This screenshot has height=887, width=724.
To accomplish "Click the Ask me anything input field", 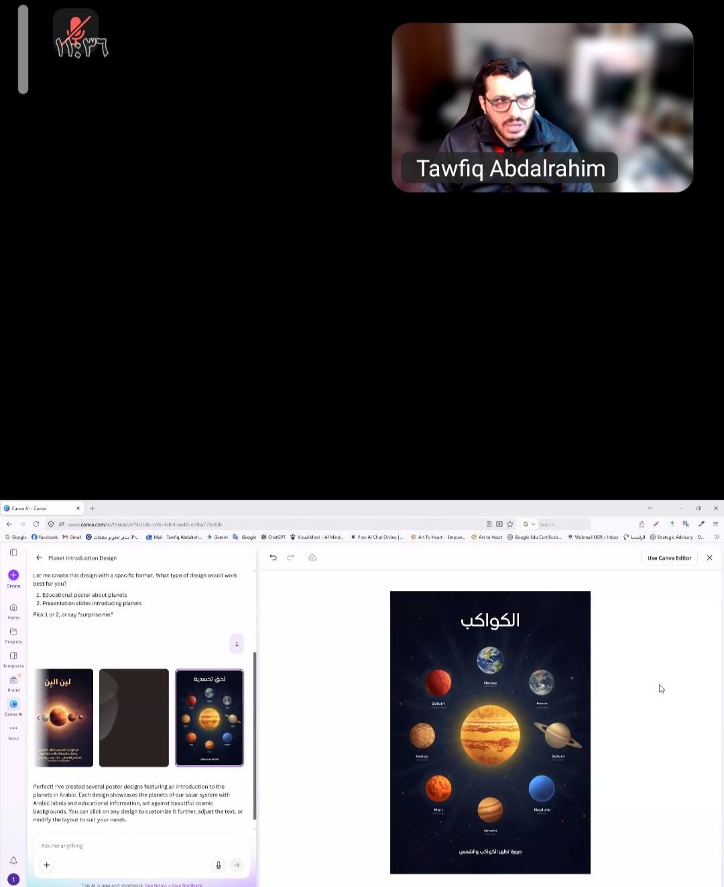I will click(x=134, y=845).
